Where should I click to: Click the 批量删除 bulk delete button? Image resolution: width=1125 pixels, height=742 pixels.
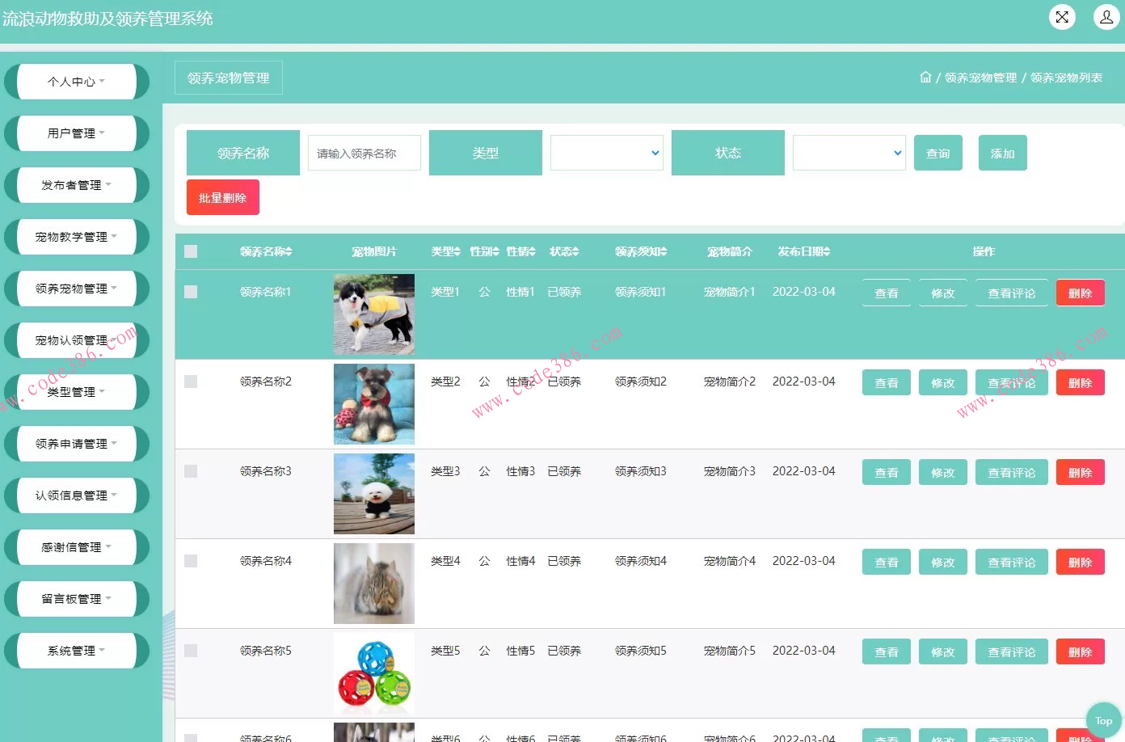tap(222, 196)
